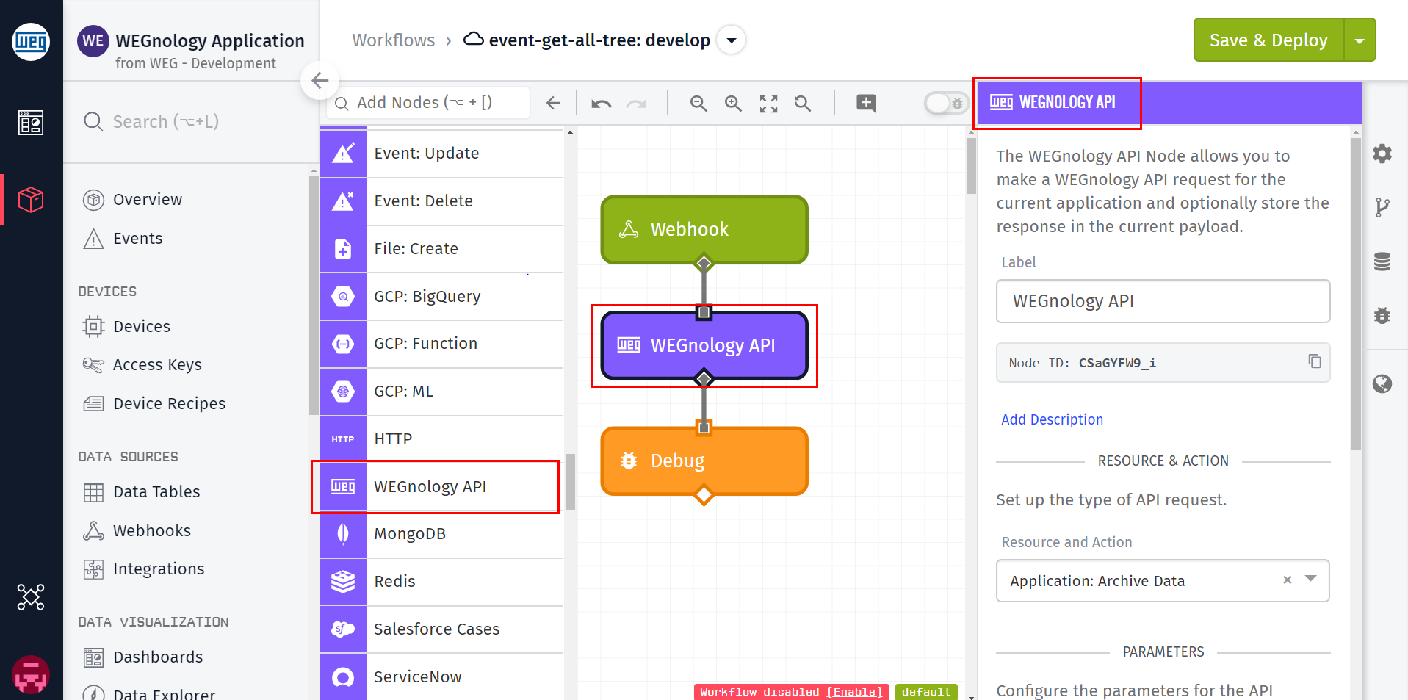Click the WEG logo in sidebar
This screenshot has height=700, width=1408.
tap(31, 41)
